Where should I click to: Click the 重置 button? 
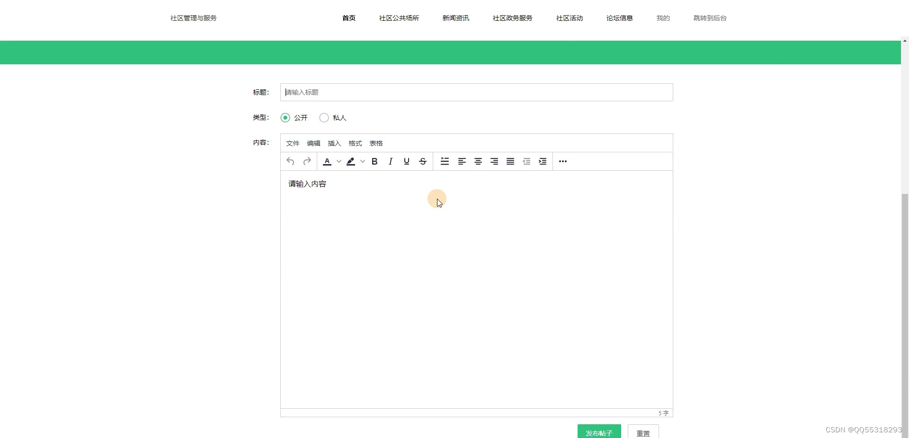(643, 431)
